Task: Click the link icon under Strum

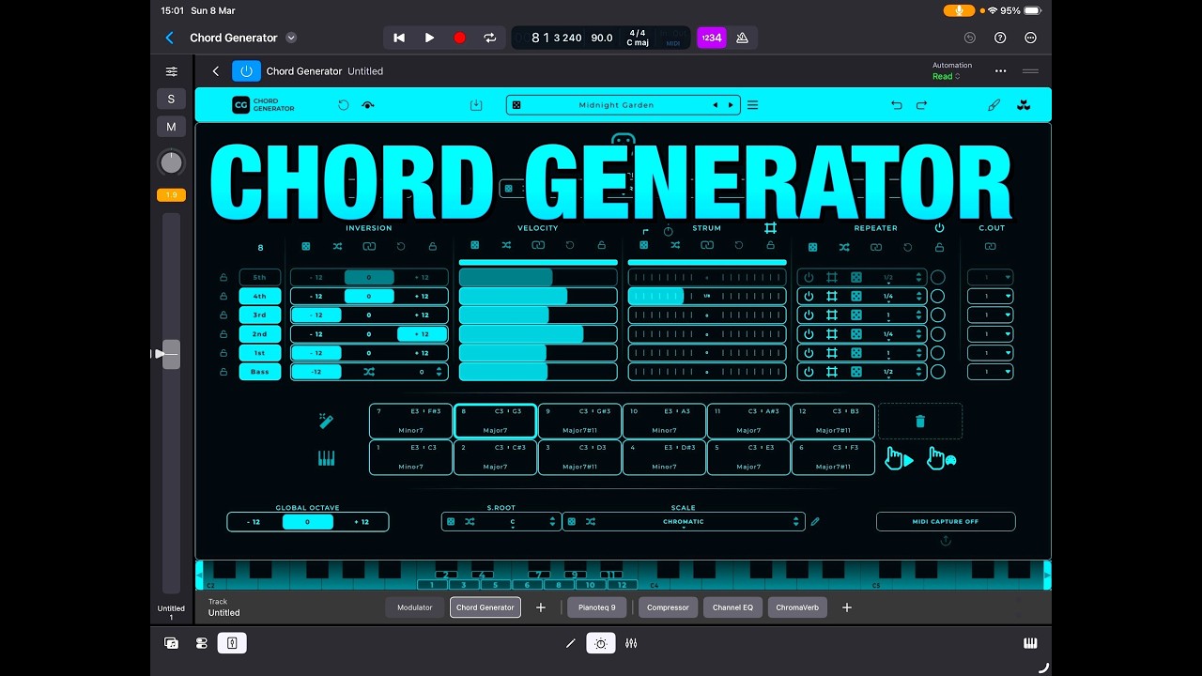Action: (x=707, y=245)
